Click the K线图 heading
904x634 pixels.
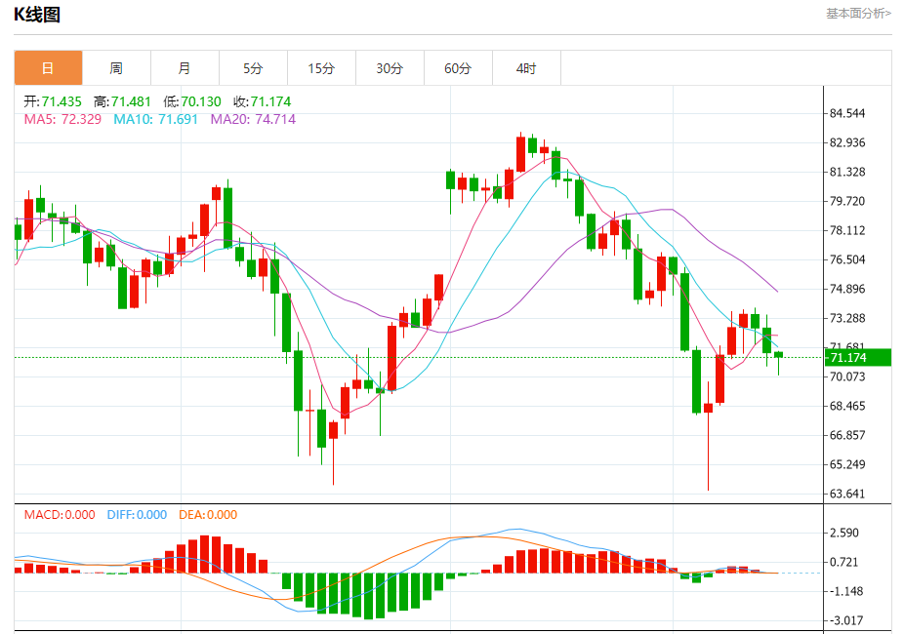37,15
